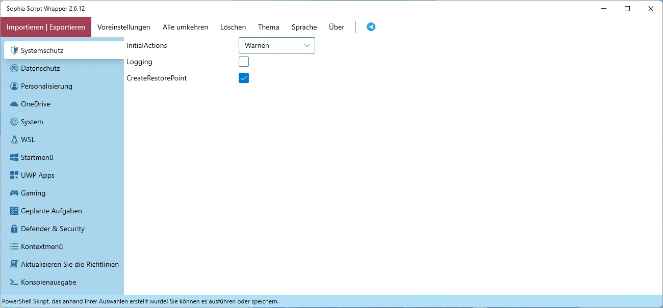
Task: Click the checklist icon beside Geplante Aufgaben
Action: click(x=14, y=211)
